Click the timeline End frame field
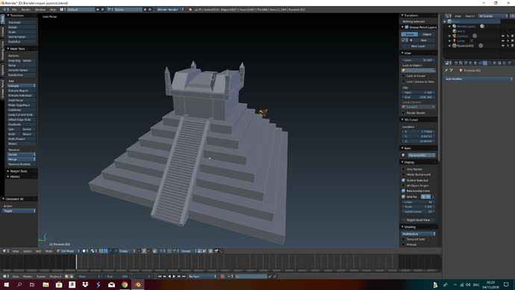This screenshot has width=515, height=290. tap(117, 277)
